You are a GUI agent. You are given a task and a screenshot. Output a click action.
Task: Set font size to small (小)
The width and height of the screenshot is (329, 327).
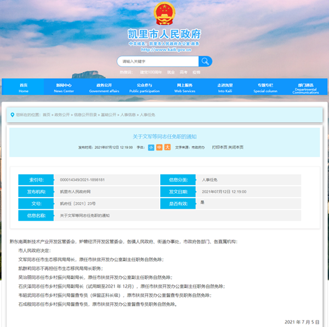point(151,147)
